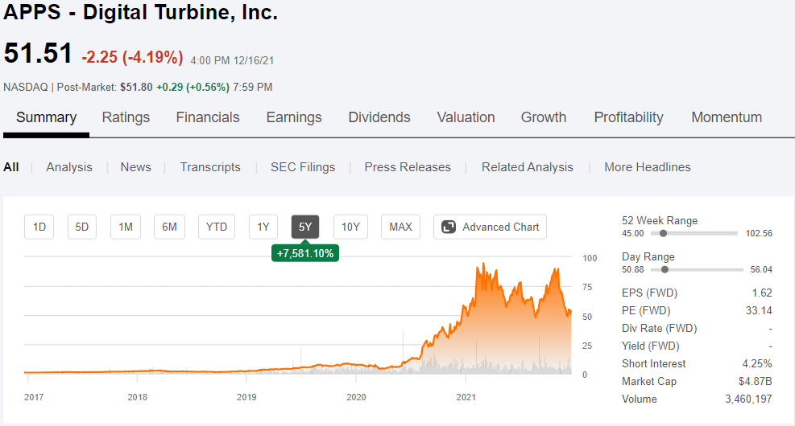Click the EPS (FWD) value 1.62
Screen dimensions: 795x426
pos(762,293)
